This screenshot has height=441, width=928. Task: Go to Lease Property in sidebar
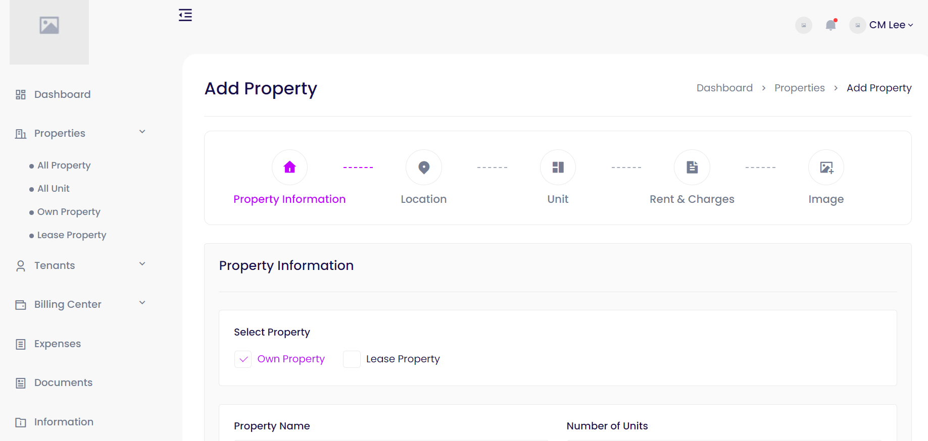click(72, 235)
